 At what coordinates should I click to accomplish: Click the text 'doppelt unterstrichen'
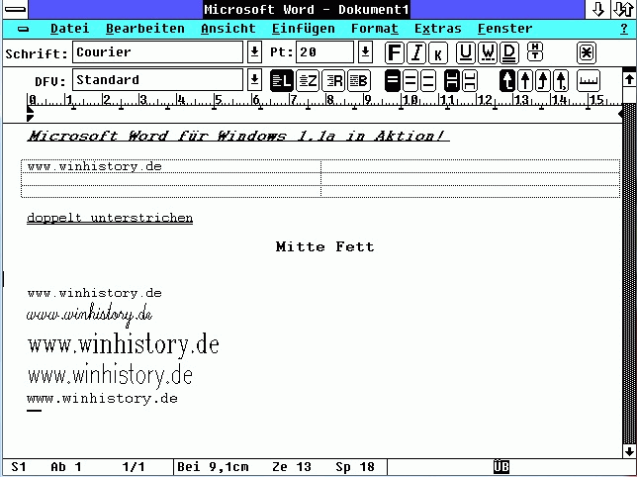pos(110,218)
